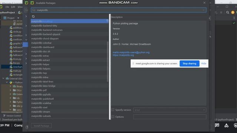Select main.py file icon in project tree
The width and height of the screenshot is (237, 133).
coord(11,71)
